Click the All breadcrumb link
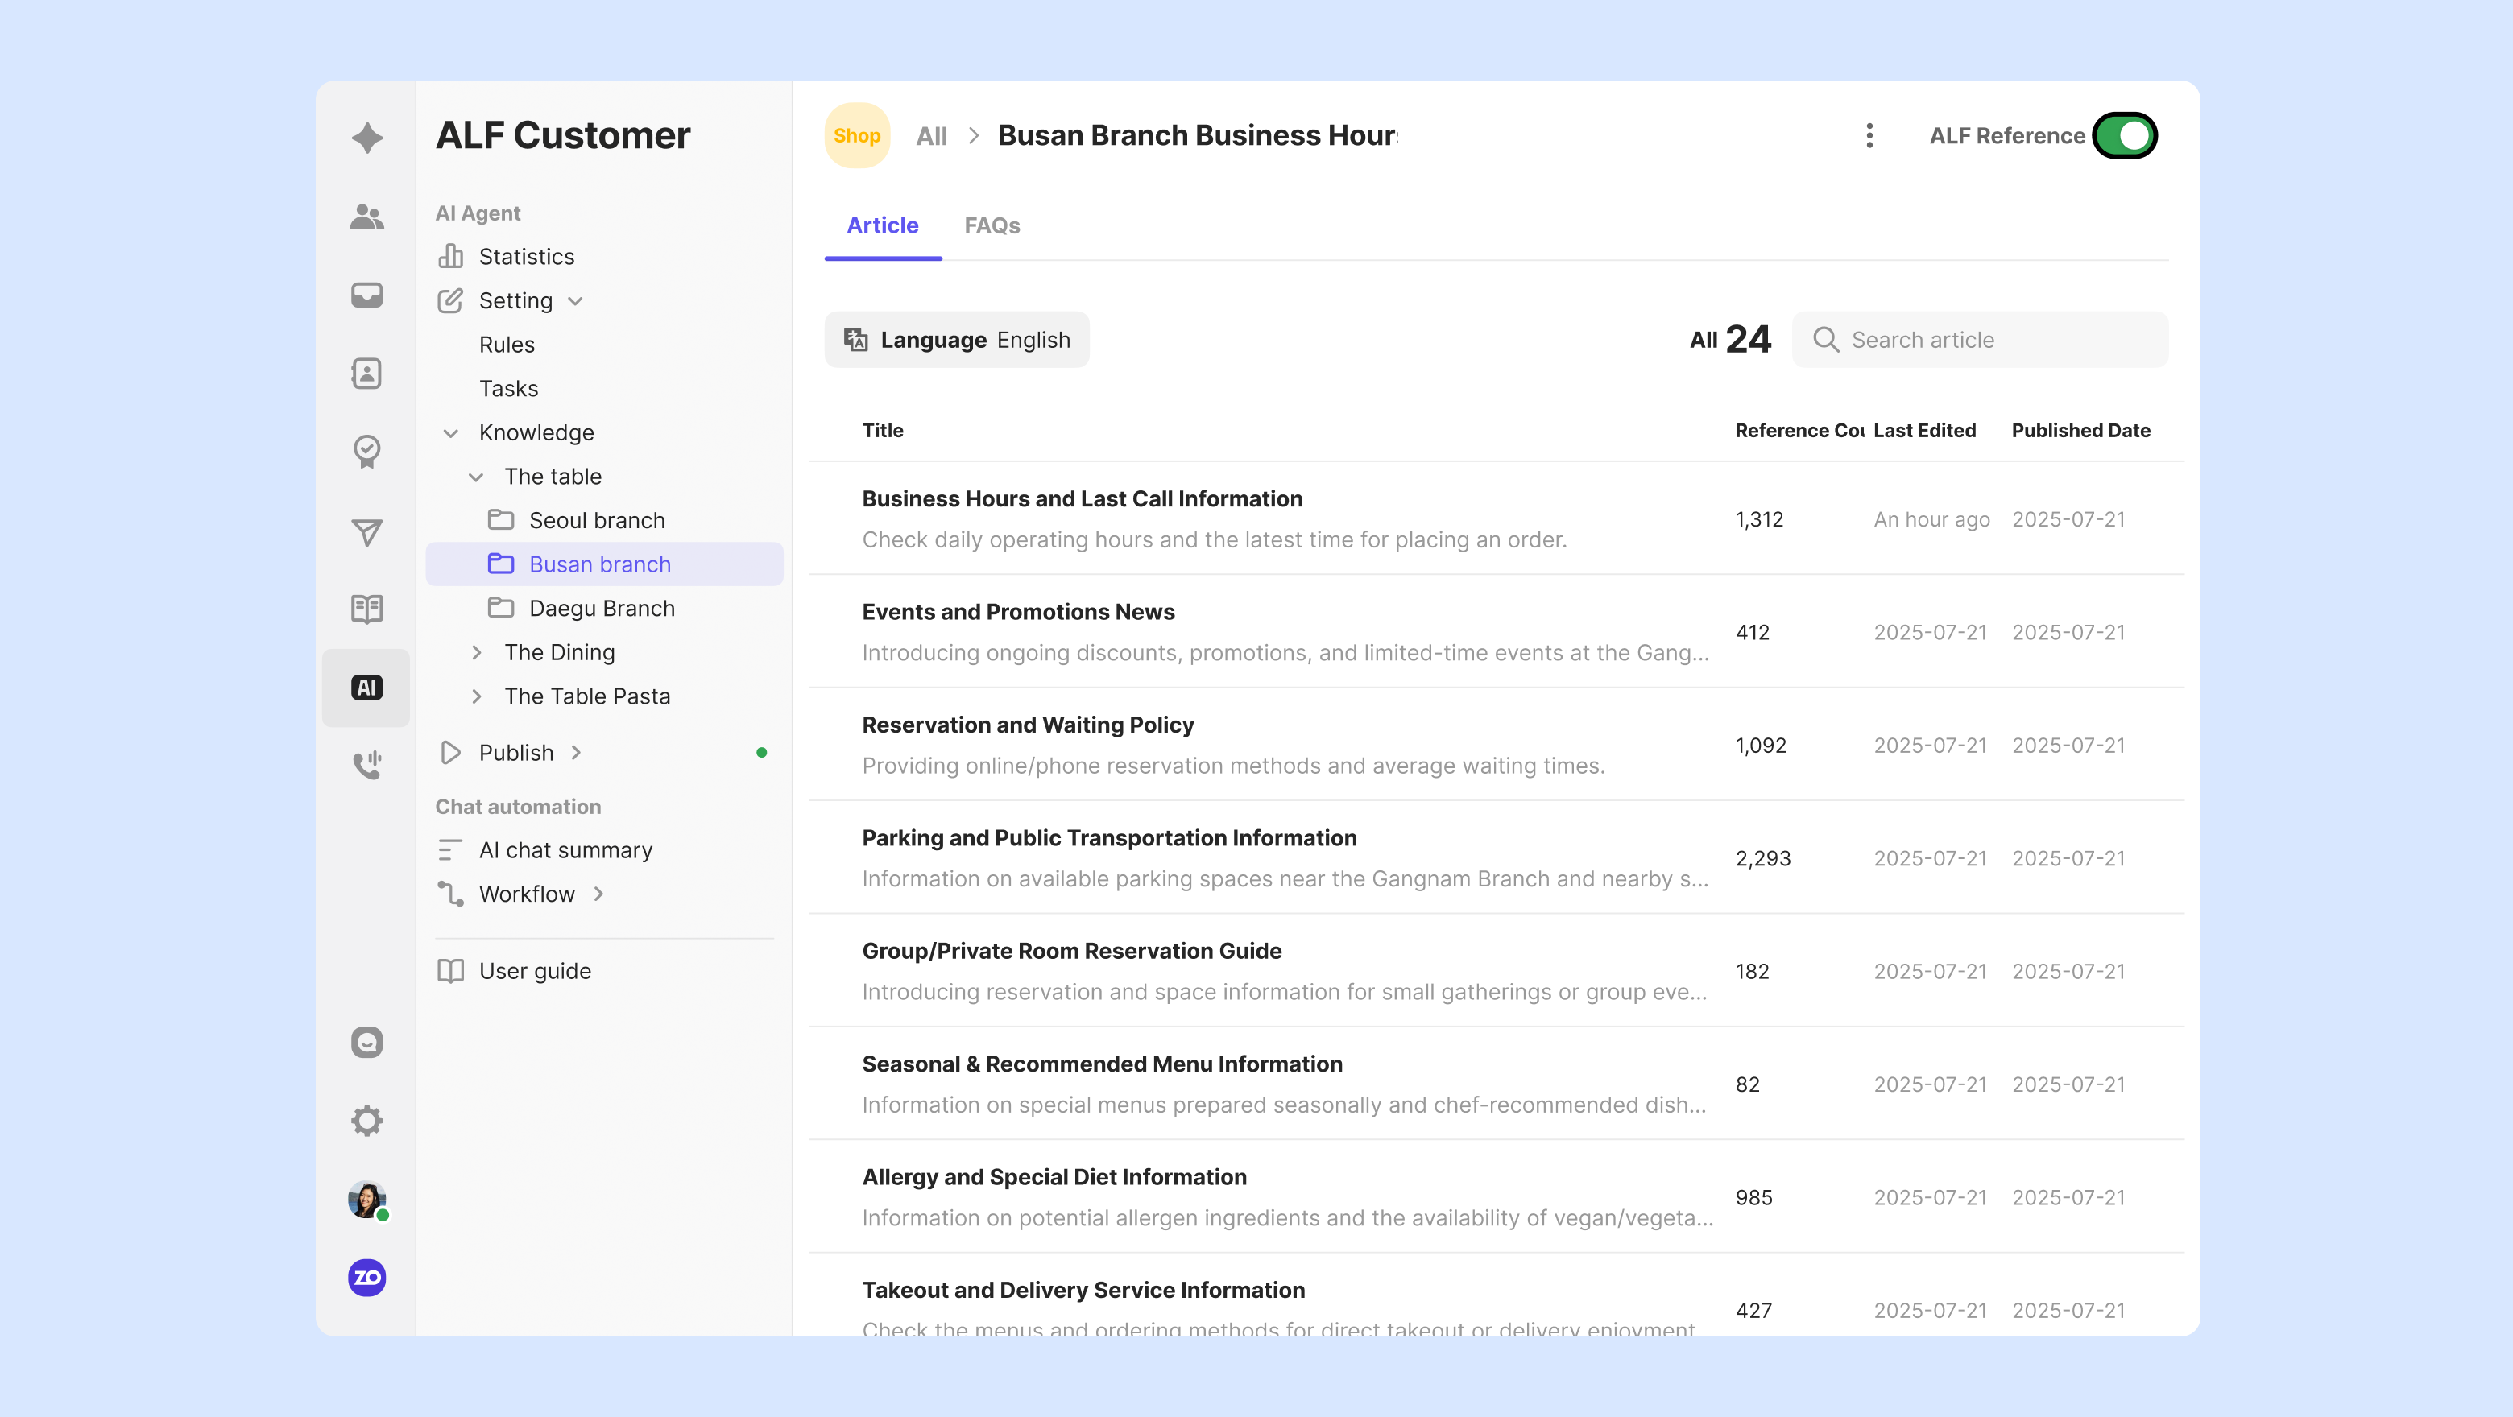The width and height of the screenshot is (2513, 1417). pos(930,135)
